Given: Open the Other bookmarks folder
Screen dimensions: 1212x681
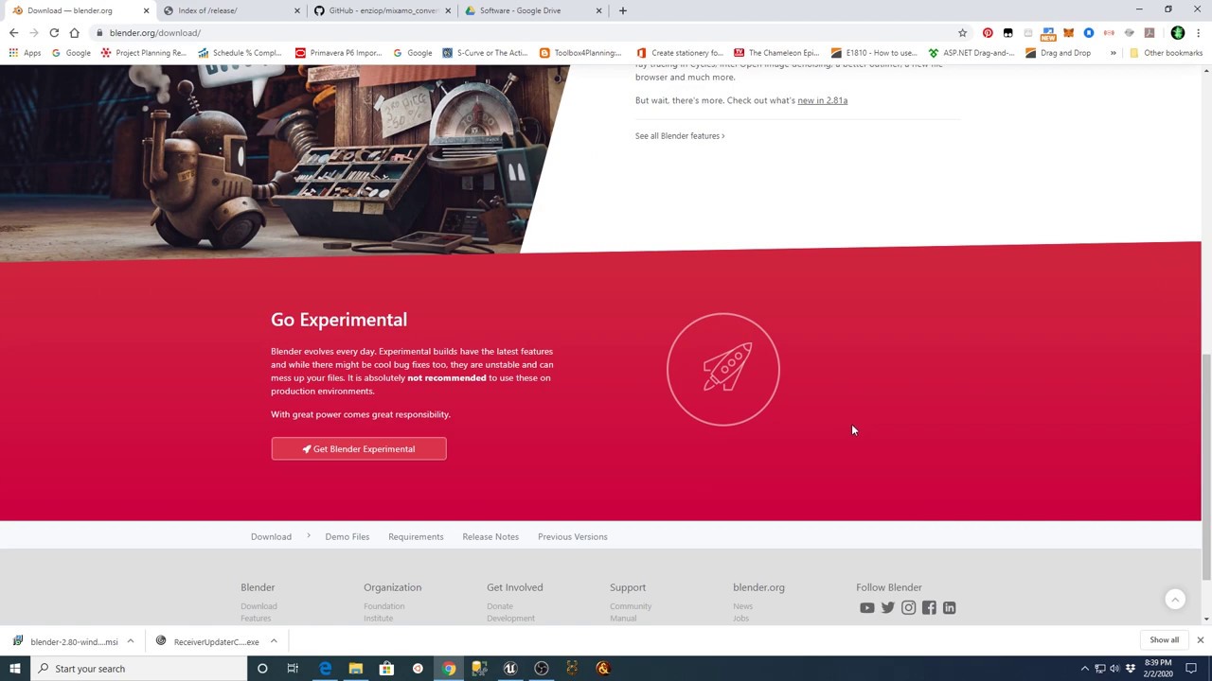Looking at the screenshot, I should pos(1165,53).
